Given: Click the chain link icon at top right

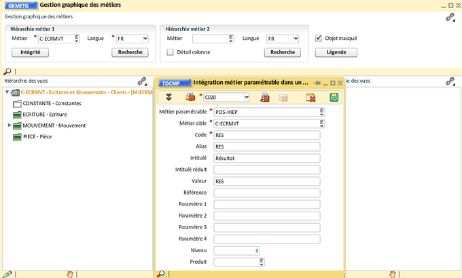Looking at the screenshot, I should (450, 18).
